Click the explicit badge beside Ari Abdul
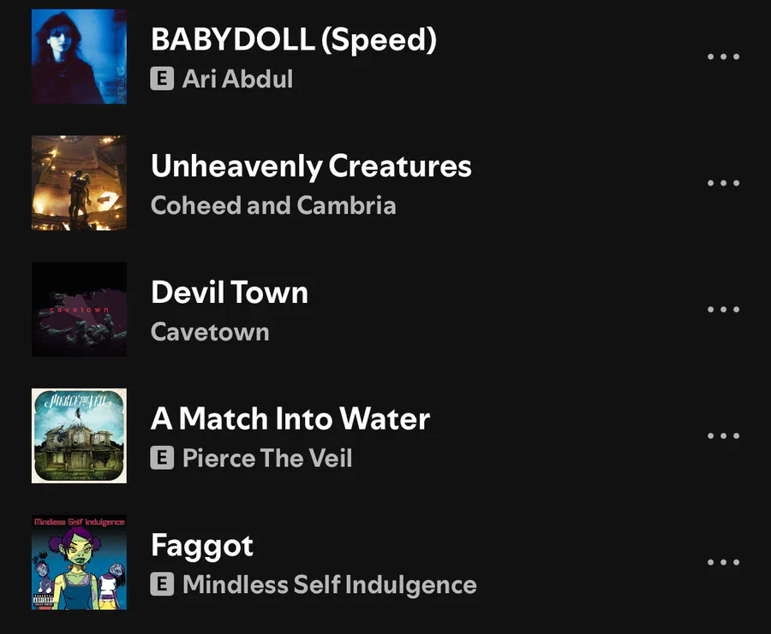The image size is (771, 634). pos(161,80)
